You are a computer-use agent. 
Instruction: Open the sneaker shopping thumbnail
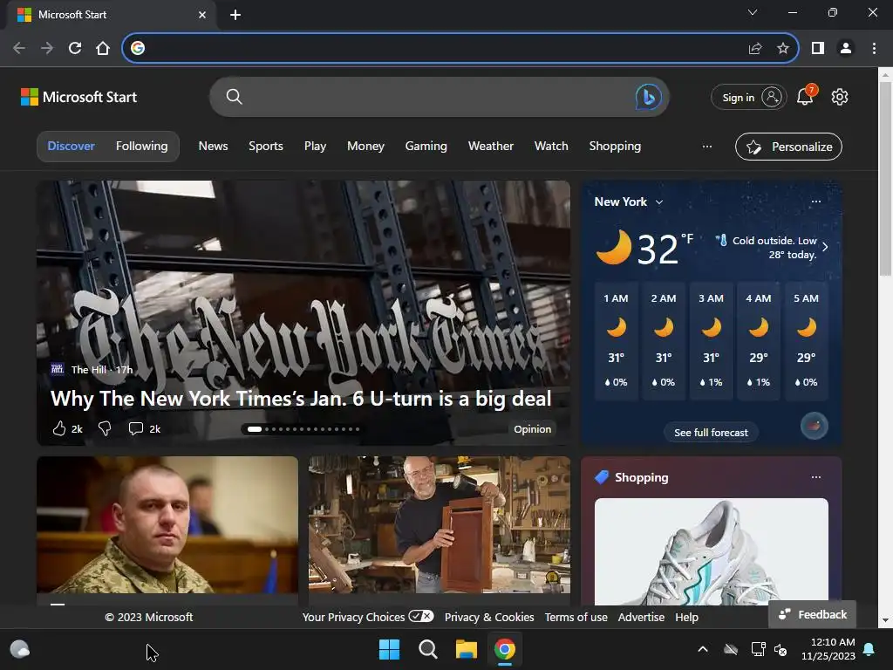[x=712, y=551]
